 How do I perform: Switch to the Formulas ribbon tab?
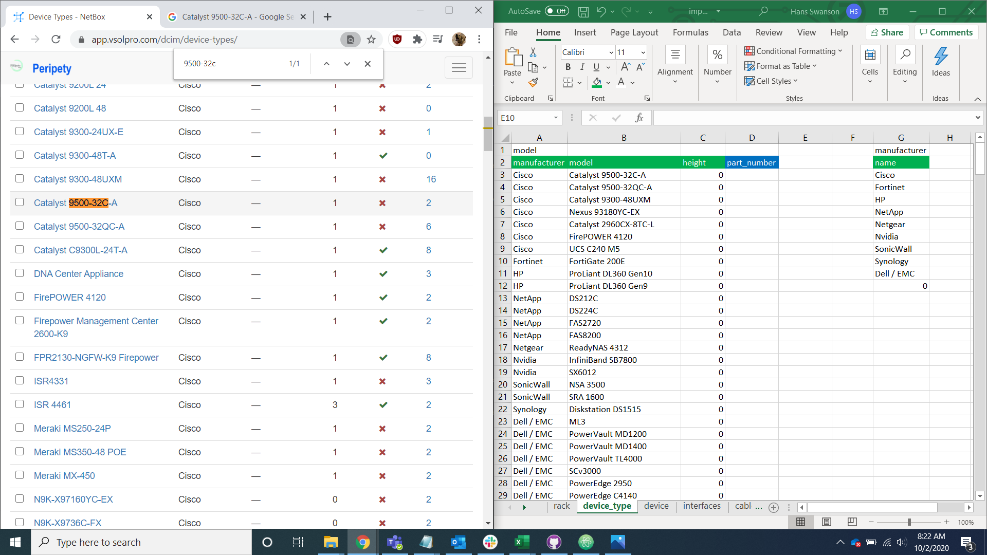[690, 32]
